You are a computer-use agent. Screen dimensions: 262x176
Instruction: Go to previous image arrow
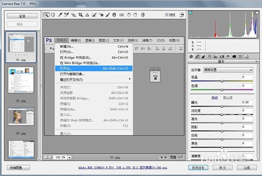(x=161, y=157)
